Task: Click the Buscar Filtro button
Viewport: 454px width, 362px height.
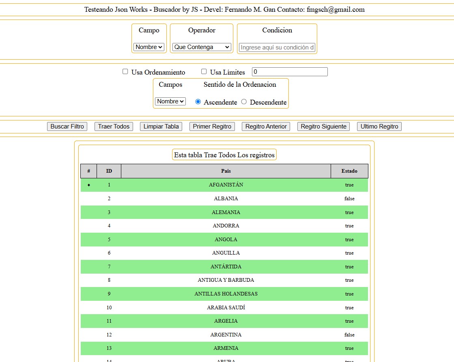Action: click(67, 126)
